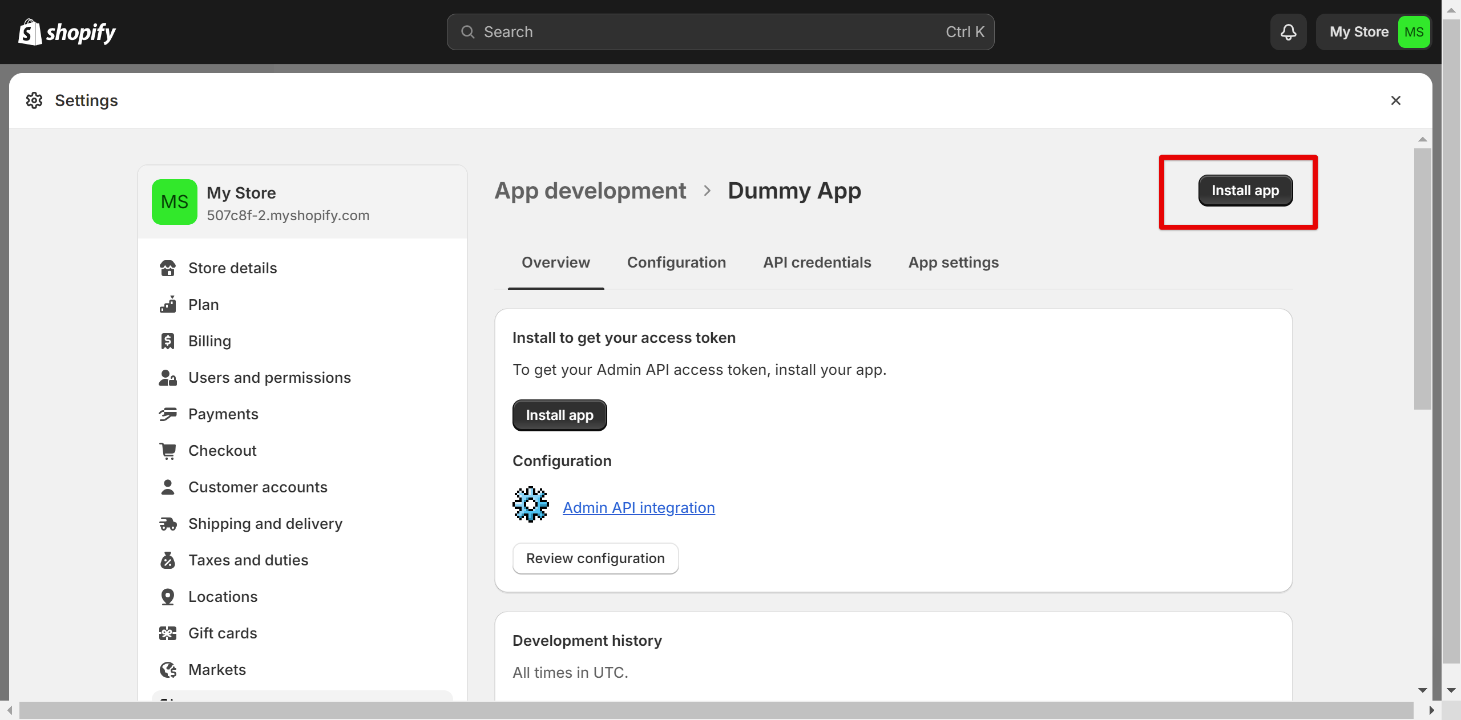Screen dimensions: 1461x720
Task: Open the API credentials tab
Action: 817,262
